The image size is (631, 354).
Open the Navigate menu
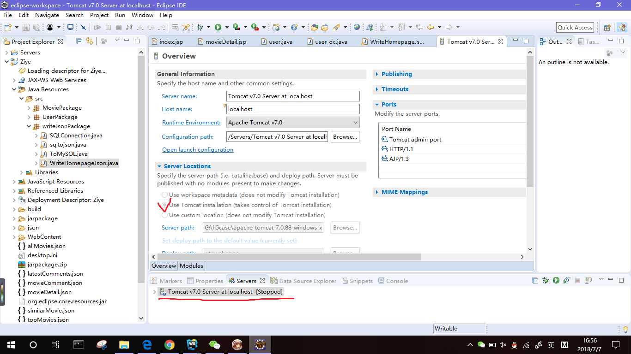click(x=47, y=15)
